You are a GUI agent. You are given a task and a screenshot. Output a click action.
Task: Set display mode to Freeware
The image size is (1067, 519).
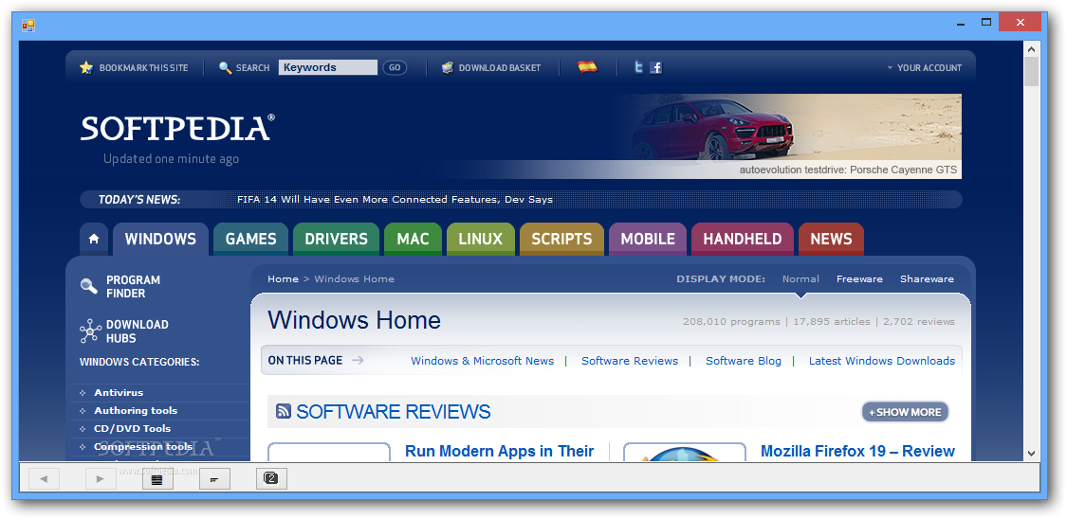[x=859, y=279]
